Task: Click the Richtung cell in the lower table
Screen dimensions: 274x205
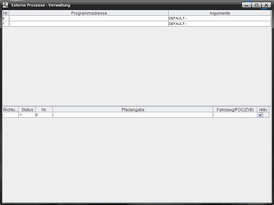Action: pyautogui.click(x=10, y=115)
